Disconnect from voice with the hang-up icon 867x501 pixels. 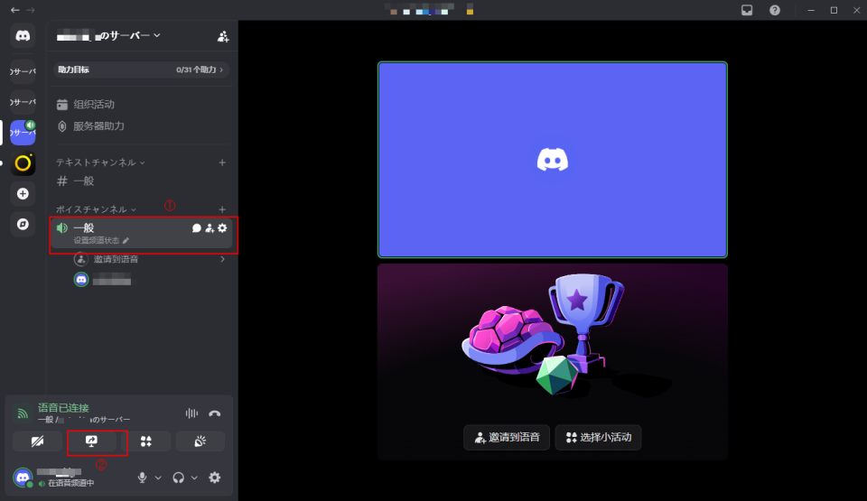point(214,413)
